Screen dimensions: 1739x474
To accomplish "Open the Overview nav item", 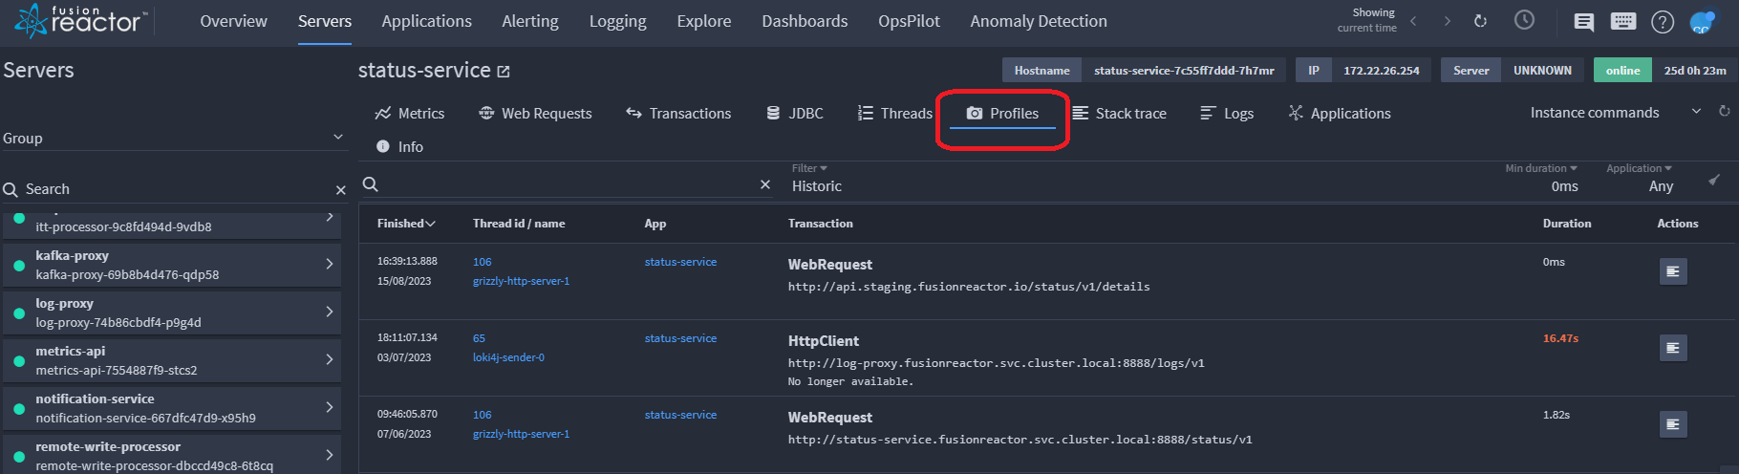I will click(x=233, y=21).
